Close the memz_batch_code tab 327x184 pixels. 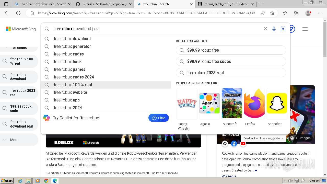253,4
